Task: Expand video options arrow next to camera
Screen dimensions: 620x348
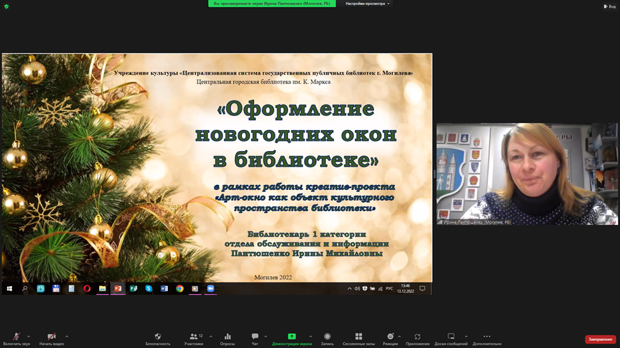Action: 67,337
